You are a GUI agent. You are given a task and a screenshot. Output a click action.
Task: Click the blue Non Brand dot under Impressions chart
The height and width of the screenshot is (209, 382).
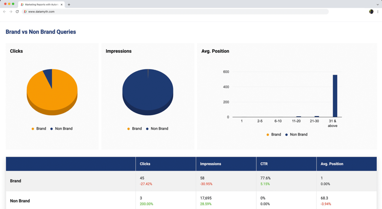[x=148, y=129]
